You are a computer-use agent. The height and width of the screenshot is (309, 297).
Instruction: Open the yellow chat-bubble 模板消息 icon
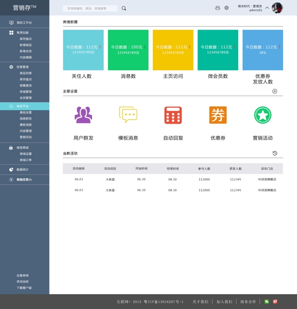tap(128, 115)
